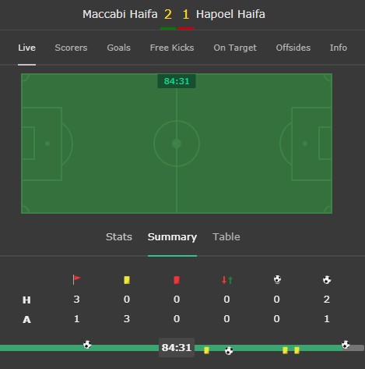Open the Scorers tab
The image size is (365, 369).
(x=71, y=48)
